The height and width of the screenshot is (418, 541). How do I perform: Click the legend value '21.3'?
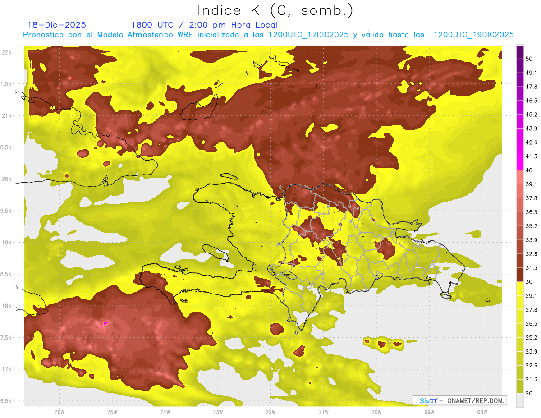pos(531,380)
